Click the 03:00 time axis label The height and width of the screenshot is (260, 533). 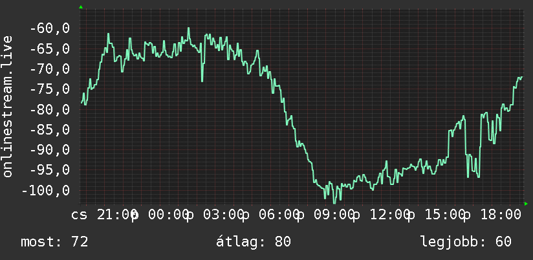(x=224, y=215)
